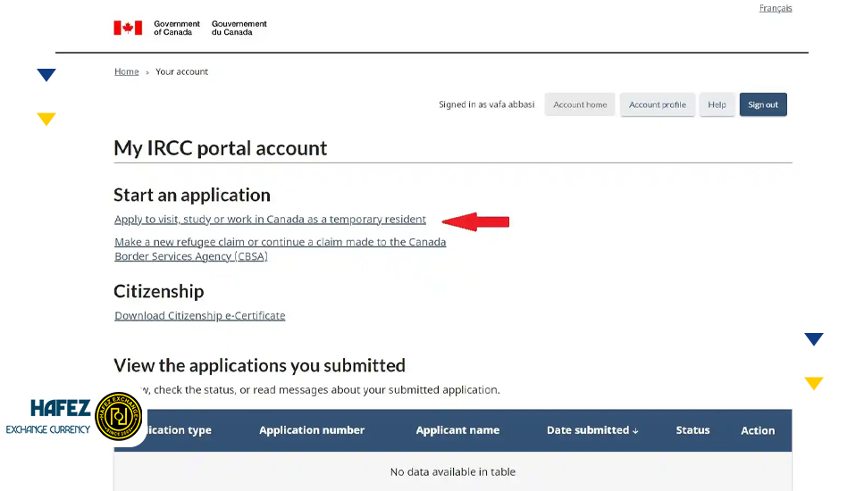Open Account profile
864x491 pixels.
click(x=658, y=104)
